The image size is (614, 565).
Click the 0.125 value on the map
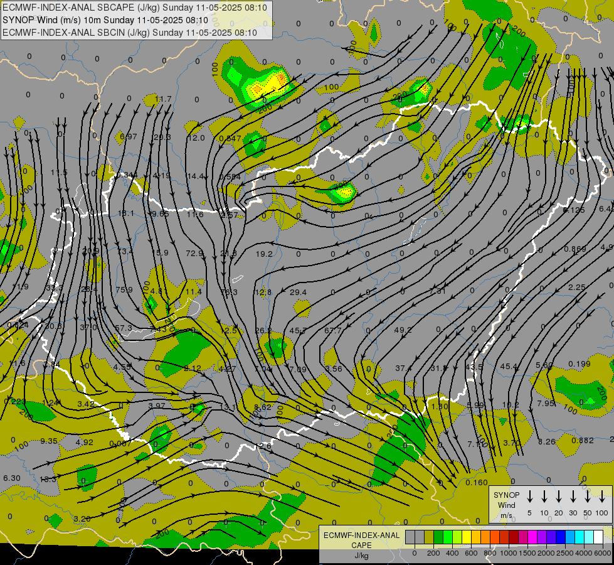574,210
